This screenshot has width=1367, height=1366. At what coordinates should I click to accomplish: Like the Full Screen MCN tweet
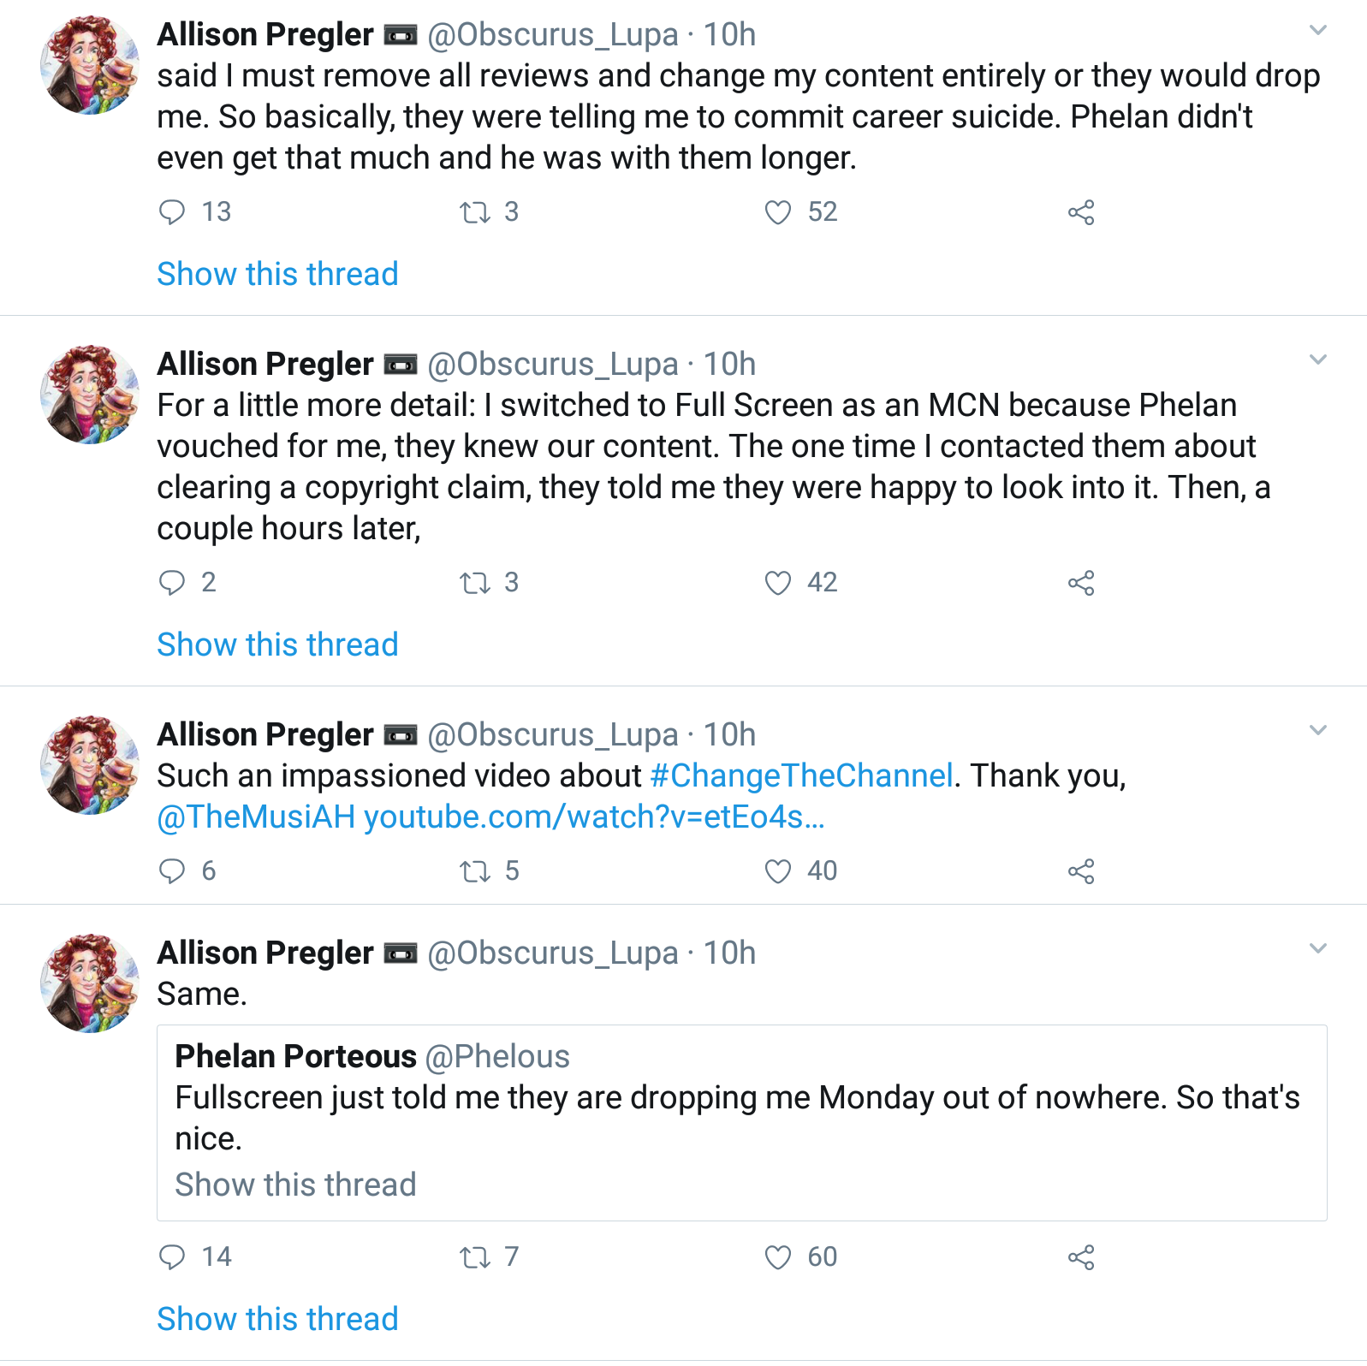pyautogui.click(x=777, y=583)
